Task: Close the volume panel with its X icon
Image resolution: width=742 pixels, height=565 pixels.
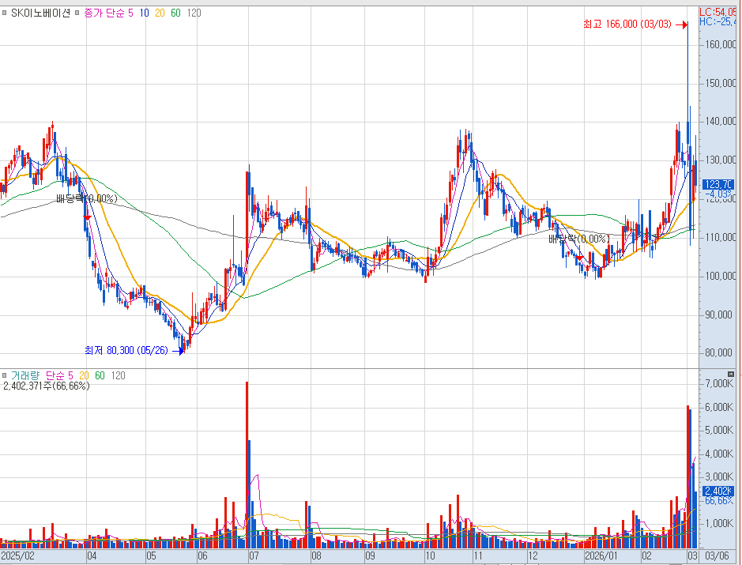Action: [x=731, y=375]
